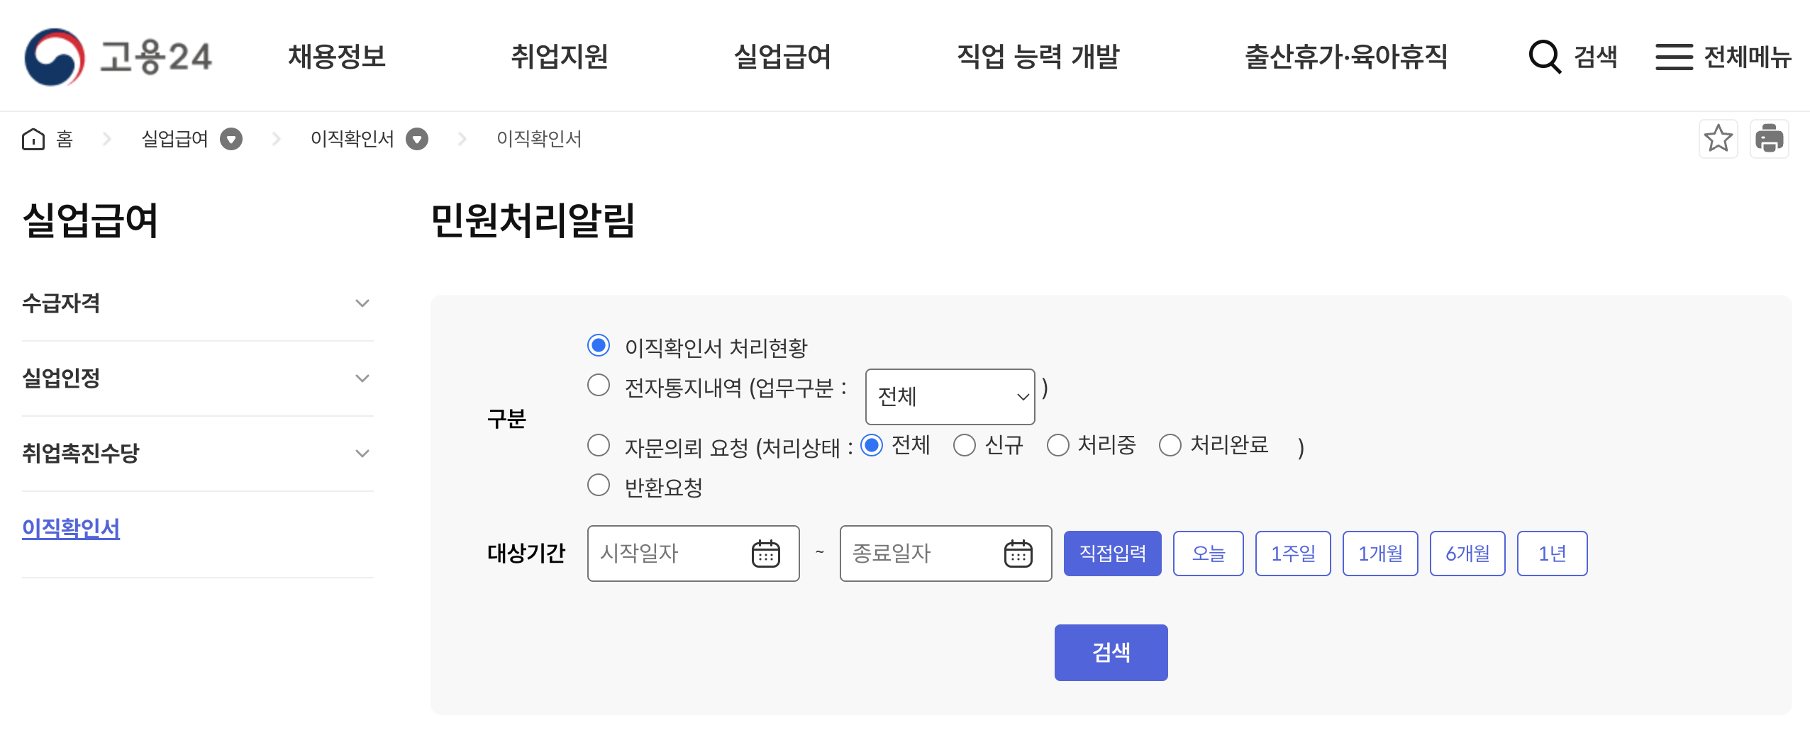Bookmark this page using the star icon
Viewport: 1810px width, 730px height.
coord(1719,138)
